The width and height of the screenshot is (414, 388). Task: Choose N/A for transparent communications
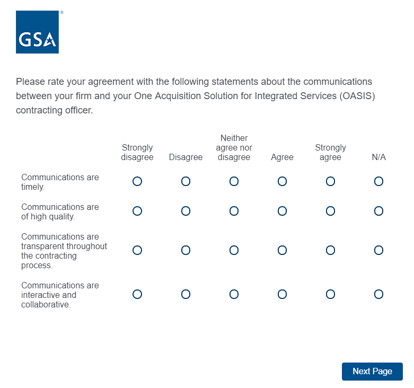(378, 250)
